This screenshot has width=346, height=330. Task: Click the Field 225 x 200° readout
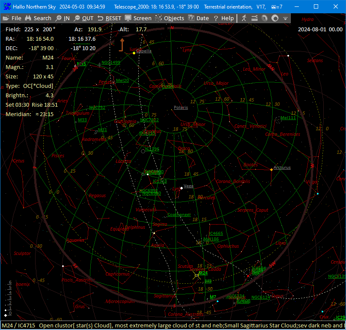pyautogui.click(x=30, y=30)
